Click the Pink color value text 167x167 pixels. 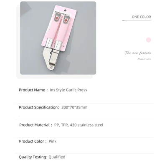53,142
